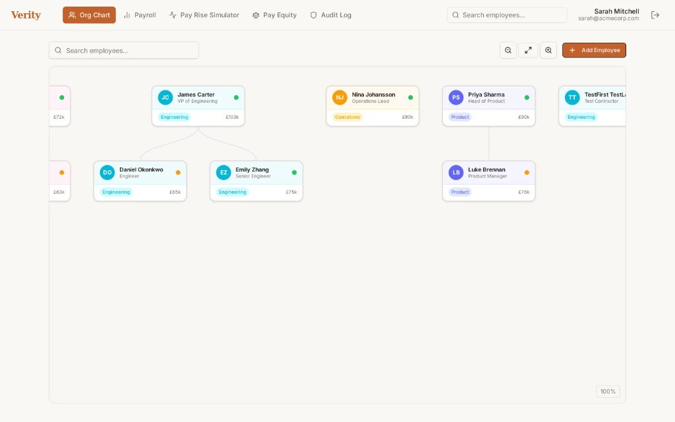
Task: Click the £90k salary value
Action: pos(523,117)
